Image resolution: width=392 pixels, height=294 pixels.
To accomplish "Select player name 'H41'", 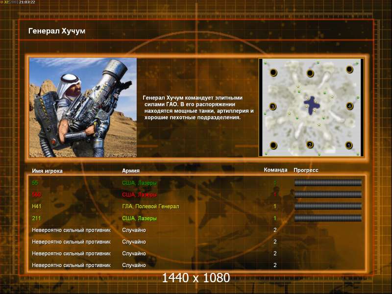I will pos(36,206).
